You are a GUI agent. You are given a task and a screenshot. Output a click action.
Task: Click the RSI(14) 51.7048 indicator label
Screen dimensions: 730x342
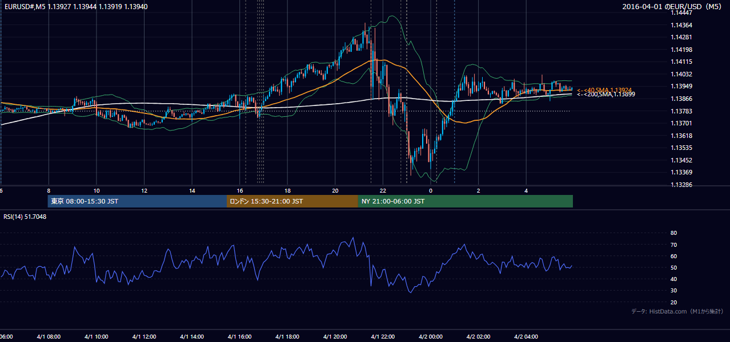pyautogui.click(x=25, y=217)
